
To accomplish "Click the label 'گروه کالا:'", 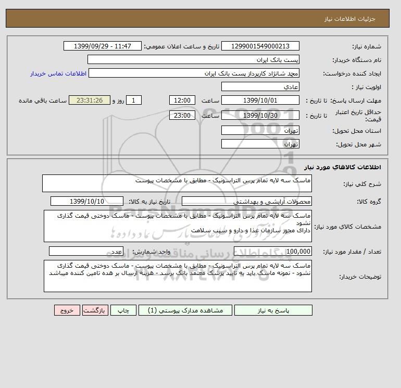I will (x=369, y=202).
